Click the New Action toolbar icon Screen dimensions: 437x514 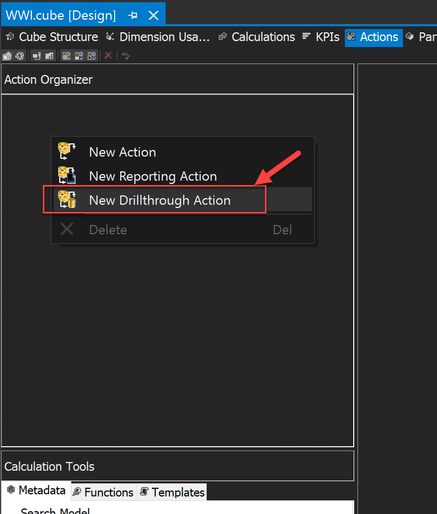[66, 55]
